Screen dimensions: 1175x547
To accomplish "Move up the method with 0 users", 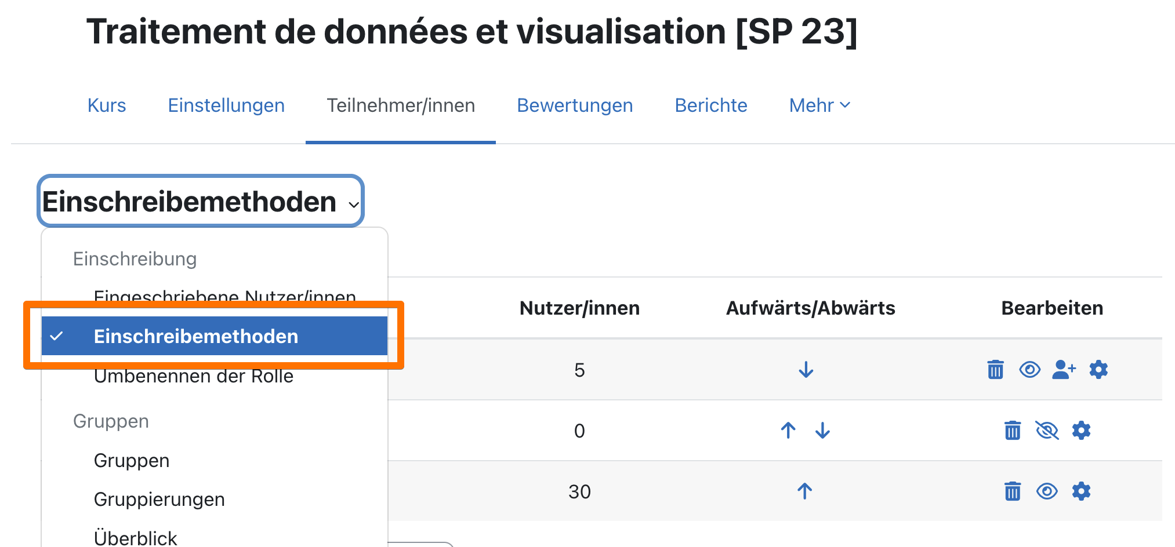I will pos(788,431).
